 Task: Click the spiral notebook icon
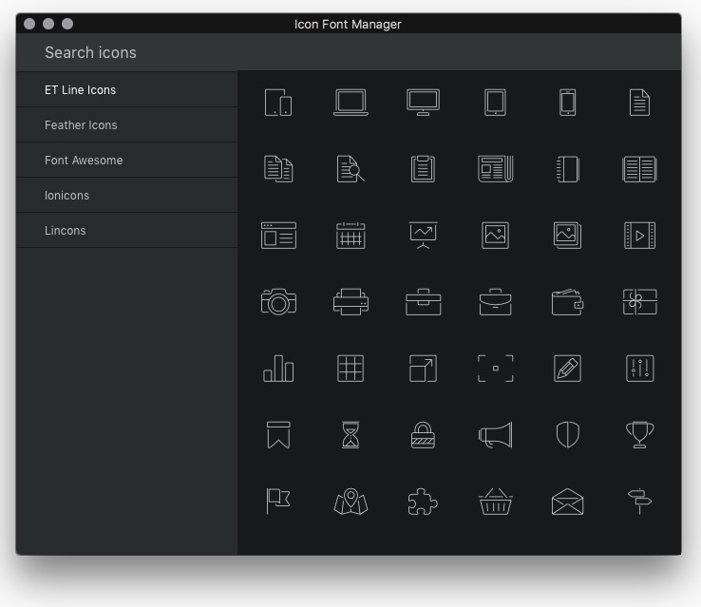[x=568, y=169]
